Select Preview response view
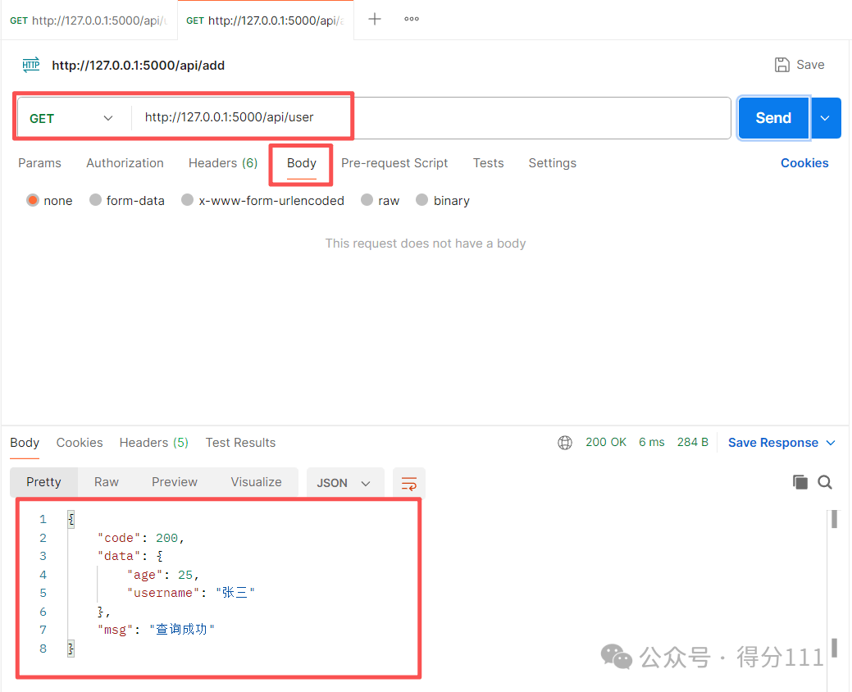 point(175,482)
